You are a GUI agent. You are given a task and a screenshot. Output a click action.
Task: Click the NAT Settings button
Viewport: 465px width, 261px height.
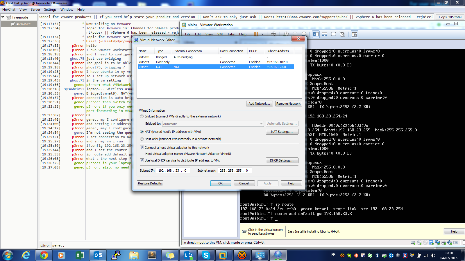click(282, 132)
